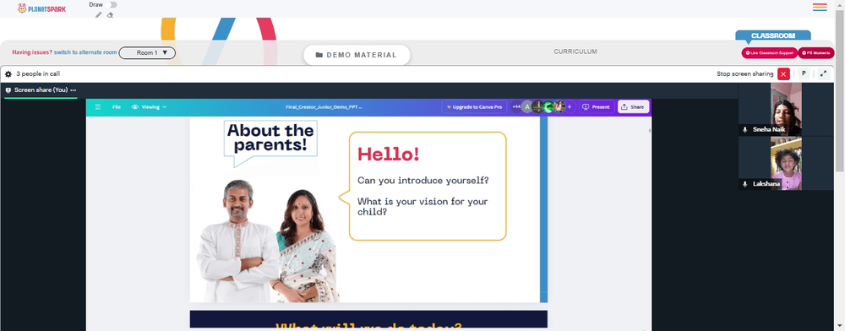Click the Canva Share button
845x331 pixels.
[633, 107]
